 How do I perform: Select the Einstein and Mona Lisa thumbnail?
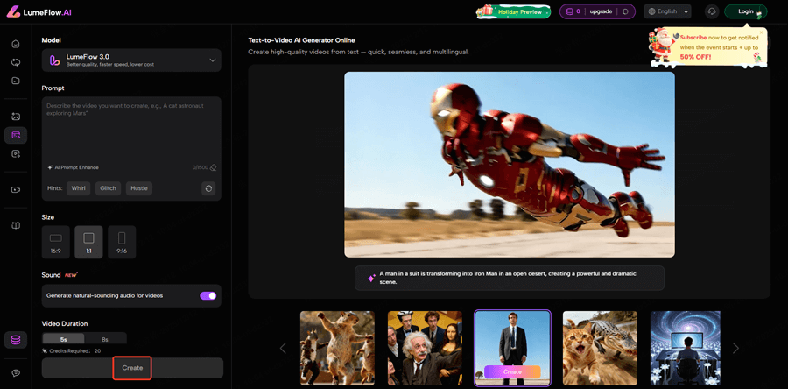[x=425, y=348]
